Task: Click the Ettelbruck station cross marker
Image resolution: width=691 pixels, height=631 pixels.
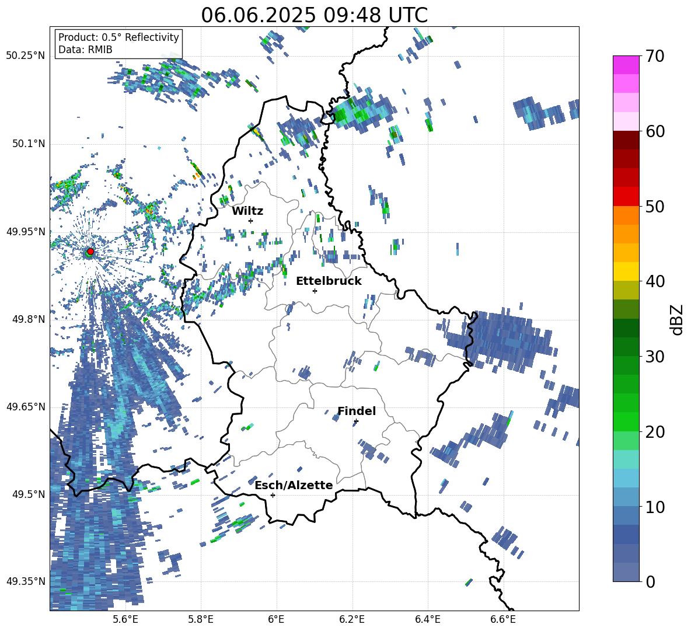Action: [315, 291]
